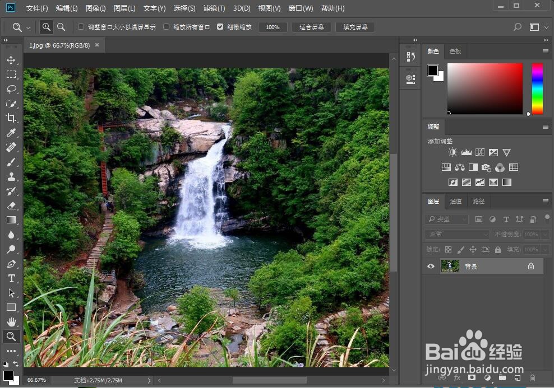Open the Layers panel options menu
554x388 pixels.
[x=546, y=202]
